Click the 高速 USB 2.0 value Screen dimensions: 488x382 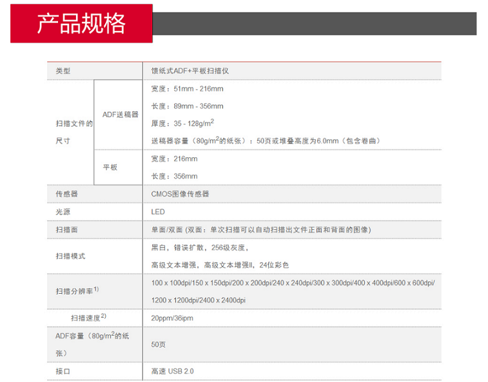coord(172,372)
